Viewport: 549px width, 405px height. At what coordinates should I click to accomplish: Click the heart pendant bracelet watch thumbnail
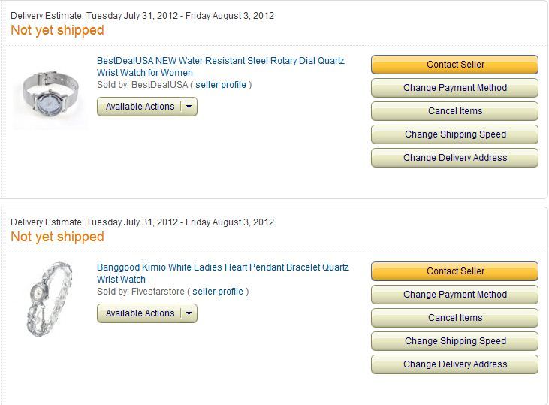49,298
